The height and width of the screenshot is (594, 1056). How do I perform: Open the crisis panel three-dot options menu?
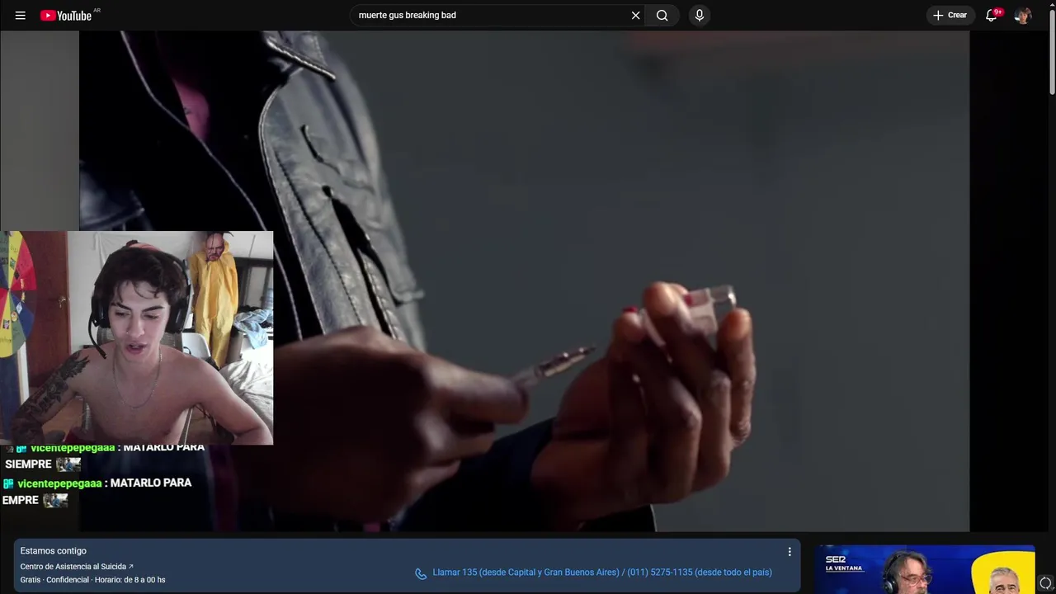790,552
